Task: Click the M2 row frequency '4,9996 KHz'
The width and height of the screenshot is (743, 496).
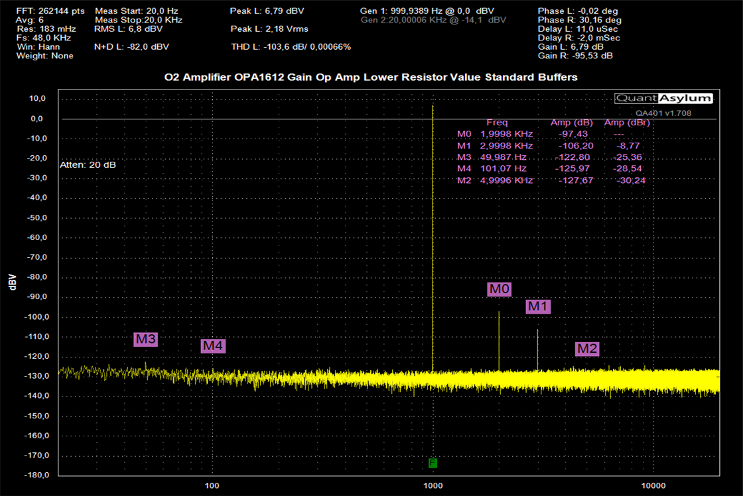Action: (x=507, y=180)
